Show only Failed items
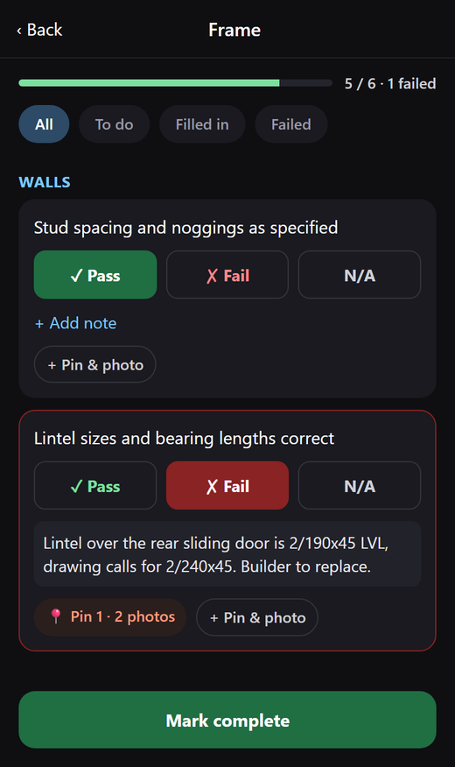This screenshot has height=767, width=455. coord(290,124)
